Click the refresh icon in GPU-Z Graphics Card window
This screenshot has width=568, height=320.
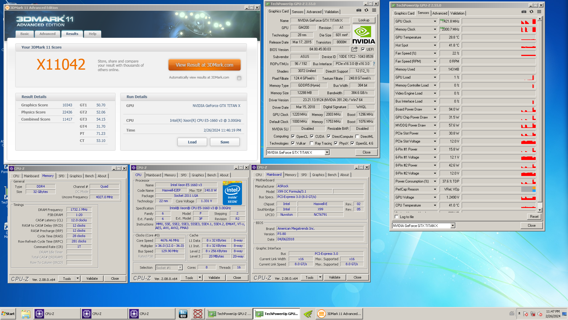366,10
